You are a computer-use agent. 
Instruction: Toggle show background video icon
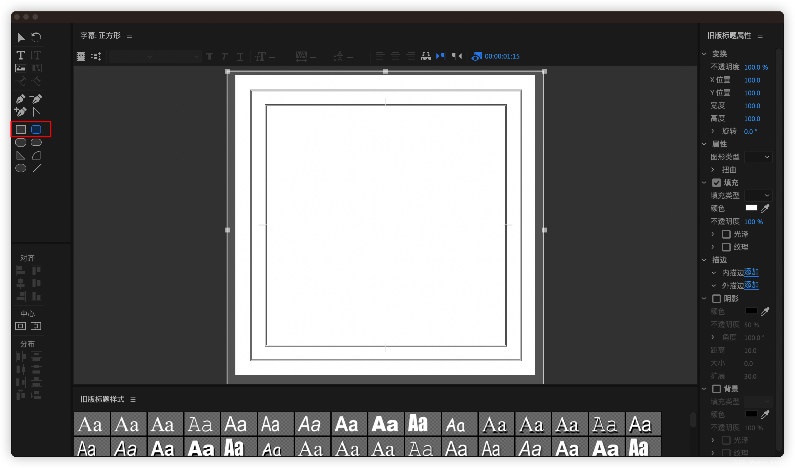476,56
